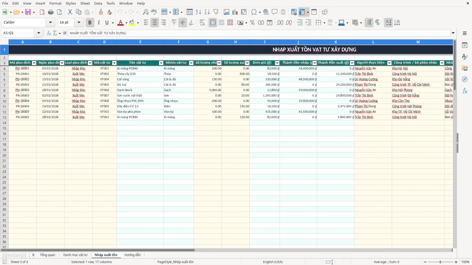Image resolution: width=472 pixels, height=265 pixels.
Task: Click the Cut scissors icon
Action: pos(70,12)
